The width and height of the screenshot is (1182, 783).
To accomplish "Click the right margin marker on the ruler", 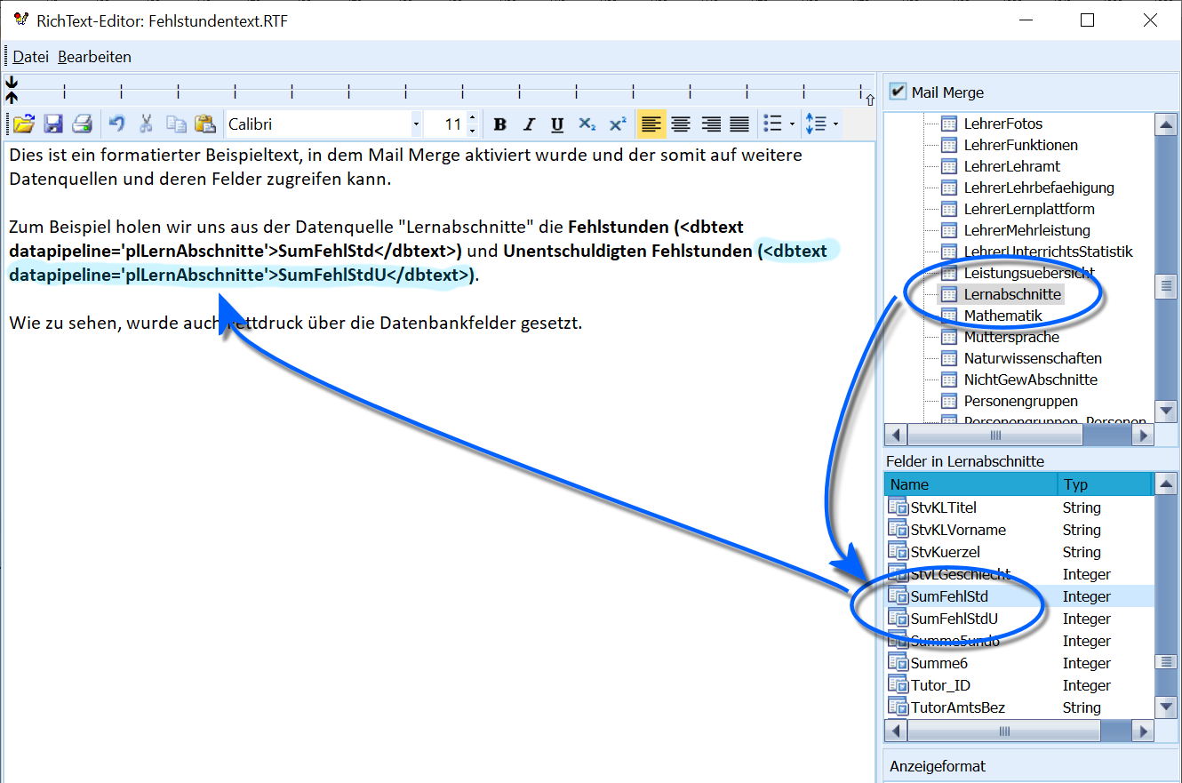I will coord(869,100).
